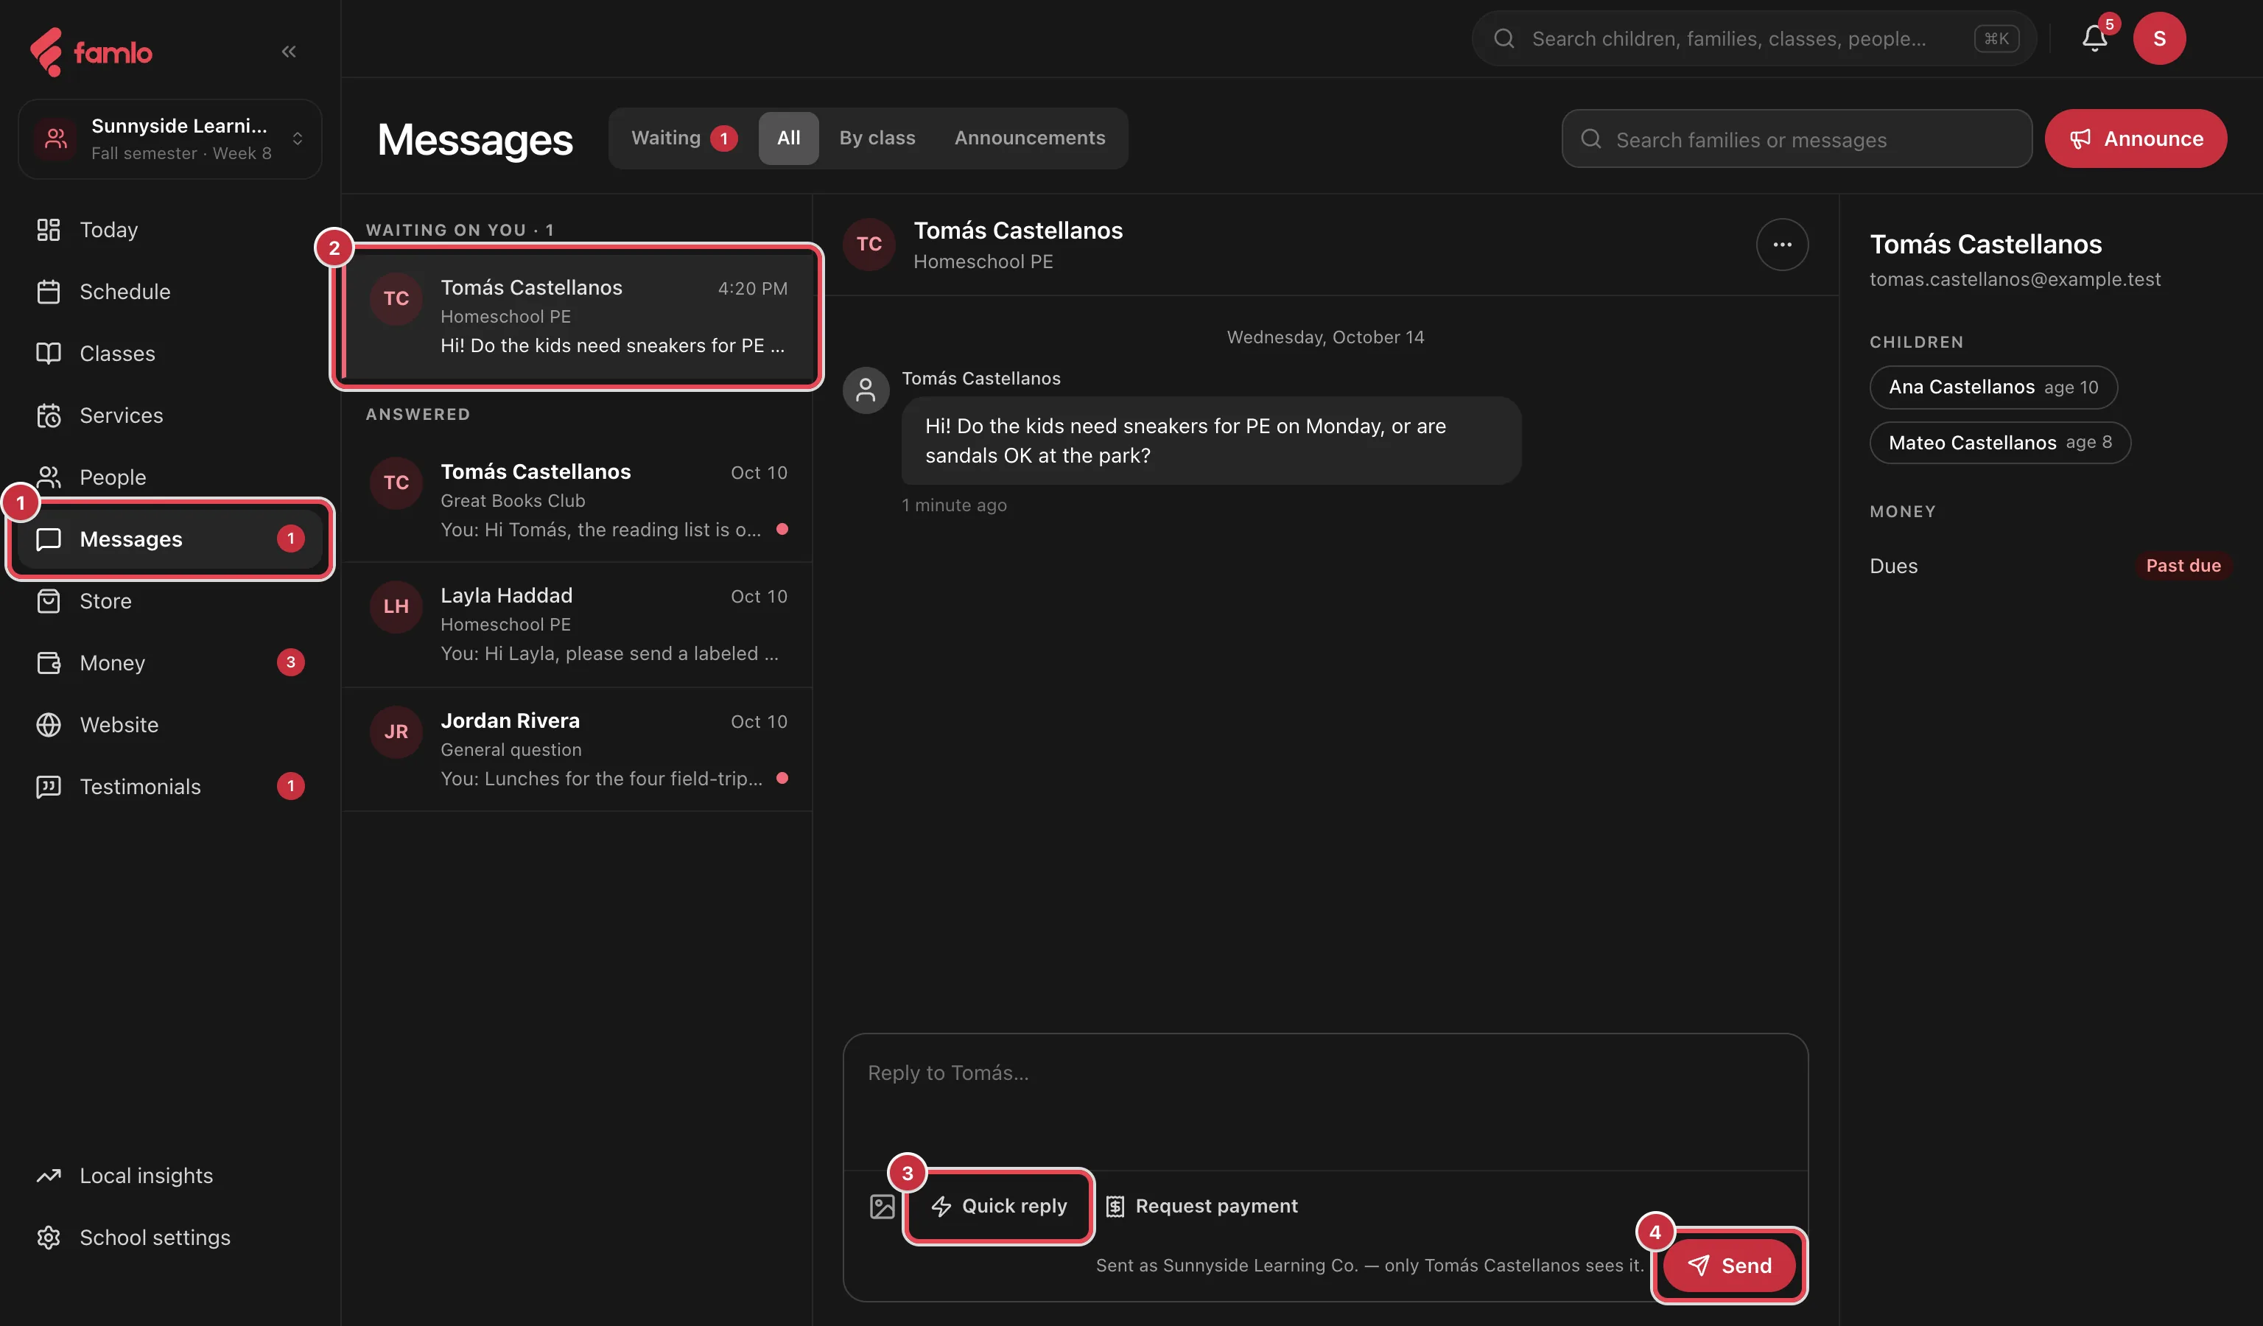The height and width of the screenshot is (1326, 2263).
Task: Open Testimonials in the sidebar
Action: point(169,787)
